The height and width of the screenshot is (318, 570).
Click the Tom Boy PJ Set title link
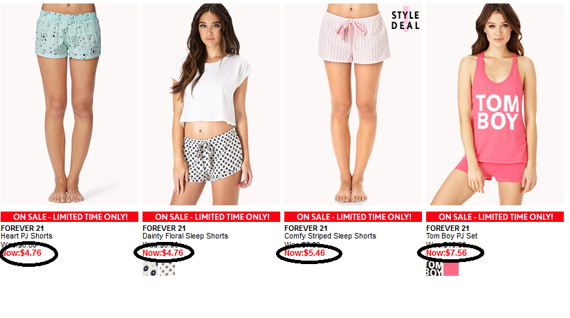coord(452,236)
